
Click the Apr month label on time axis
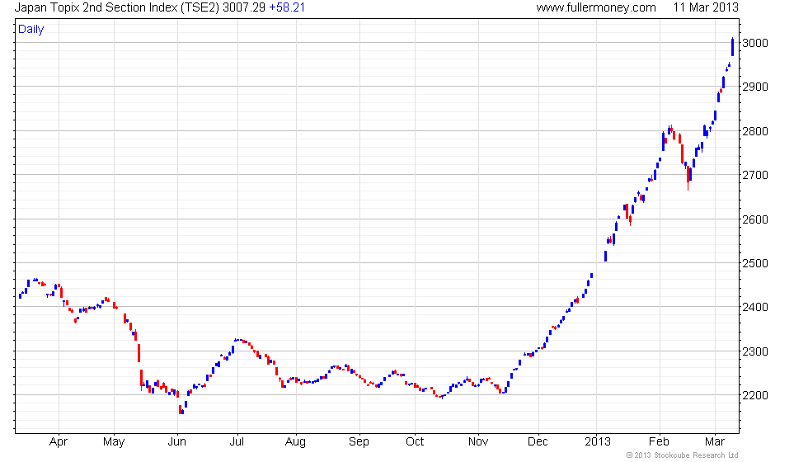59,442
